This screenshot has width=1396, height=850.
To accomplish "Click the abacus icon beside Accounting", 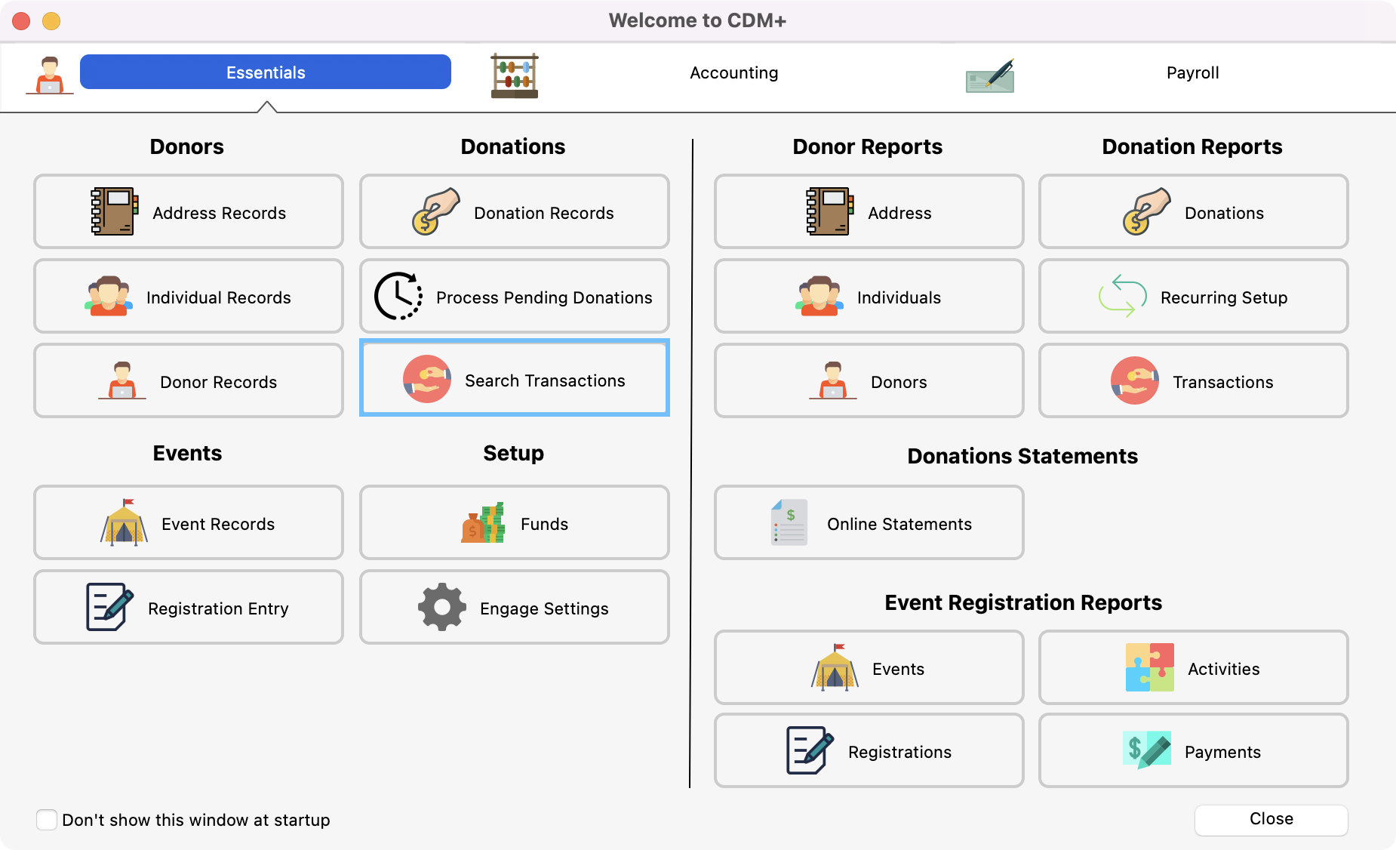I will [514, 75].
